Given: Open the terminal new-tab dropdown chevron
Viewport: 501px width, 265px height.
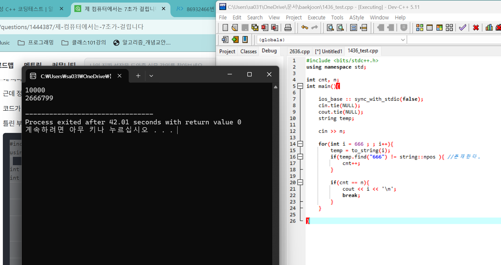Looking at the screenshot, I should pyautogui.click(x=151, y=76).
